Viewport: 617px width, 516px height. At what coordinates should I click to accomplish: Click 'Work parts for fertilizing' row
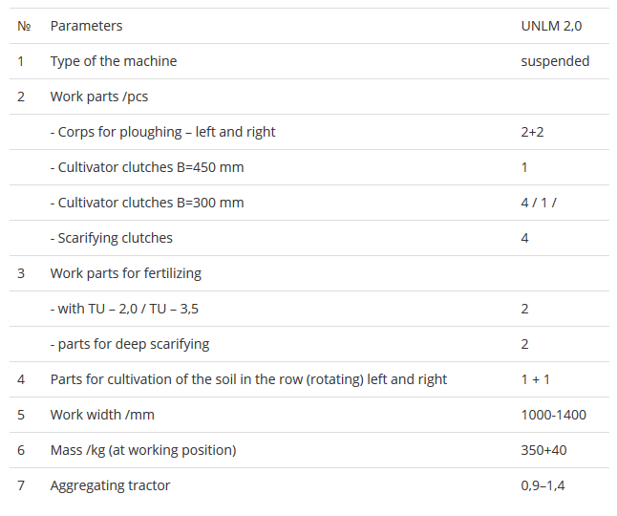126,273
